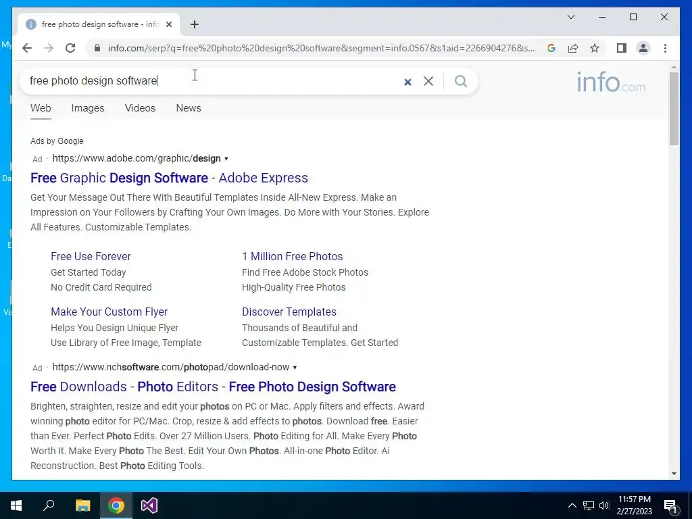Click the scrollbar up arrow
This screenshot has width=692, height=519.
674,68
